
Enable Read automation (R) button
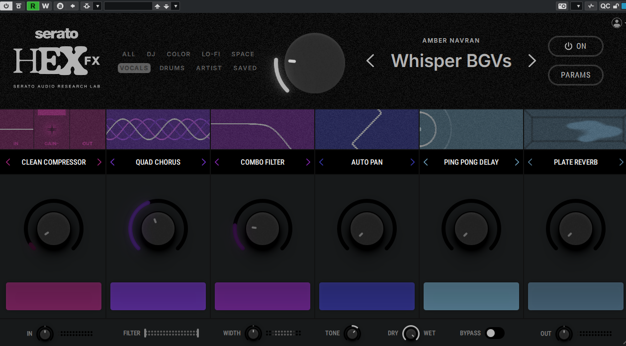(x=32, y=6)
